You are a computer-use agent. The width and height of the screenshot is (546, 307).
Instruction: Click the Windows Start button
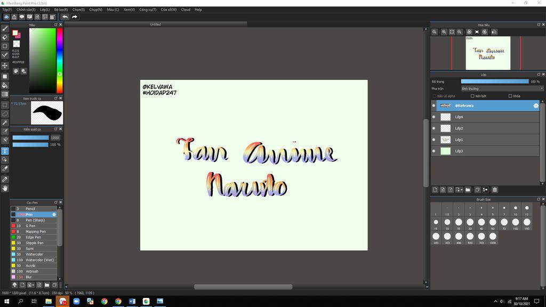click(x=6, y=301)
